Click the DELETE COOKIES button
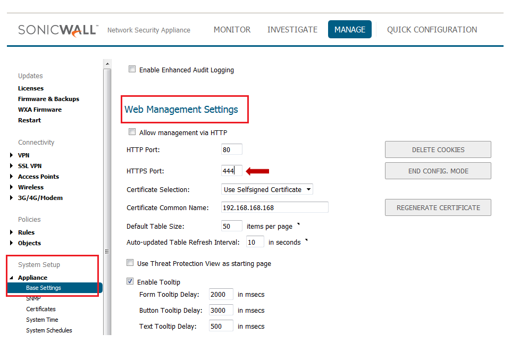The height and width of the screenshot is (342, 528). click(438, 149)
